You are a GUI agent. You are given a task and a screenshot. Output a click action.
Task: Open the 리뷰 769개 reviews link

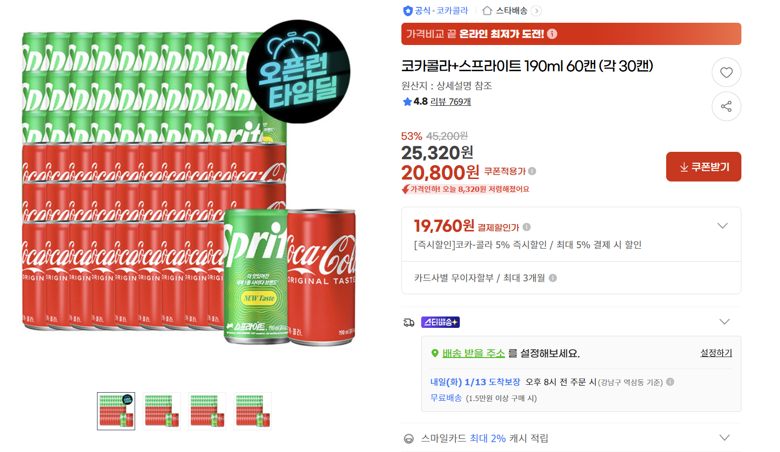(450, 102)
